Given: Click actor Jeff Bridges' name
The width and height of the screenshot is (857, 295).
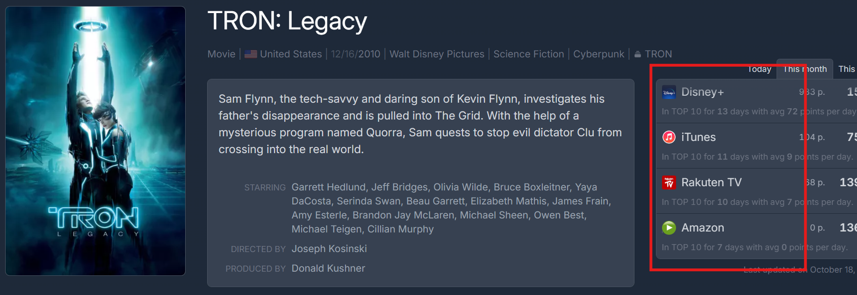Looking at the screenshot, I should 399,187.
